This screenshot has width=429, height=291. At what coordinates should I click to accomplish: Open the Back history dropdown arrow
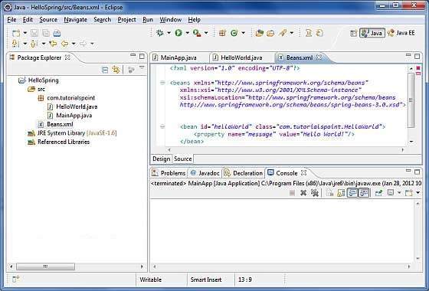(74, 44)
